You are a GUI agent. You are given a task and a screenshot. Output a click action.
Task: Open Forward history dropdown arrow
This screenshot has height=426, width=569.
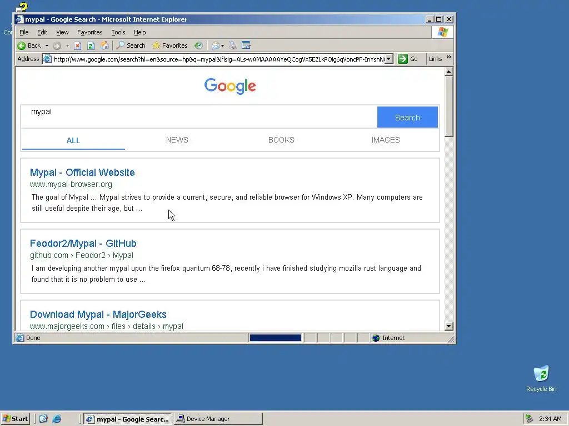[67, 45]
